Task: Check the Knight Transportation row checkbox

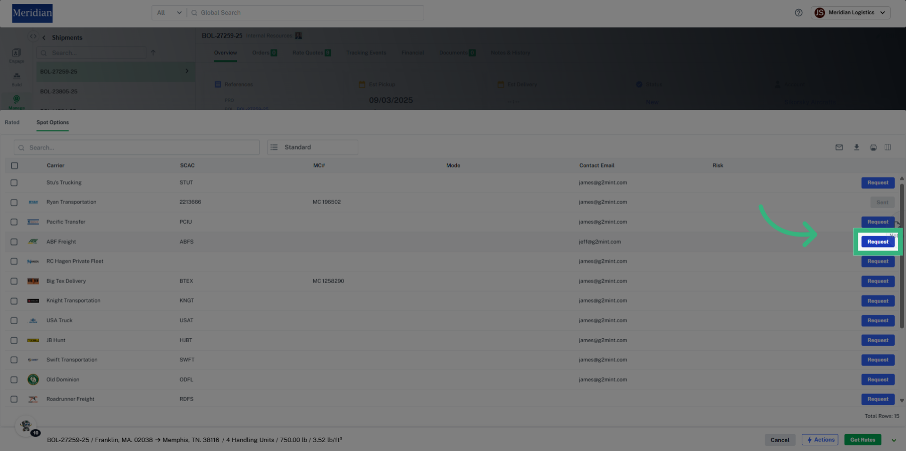Action: coord(14,301)
